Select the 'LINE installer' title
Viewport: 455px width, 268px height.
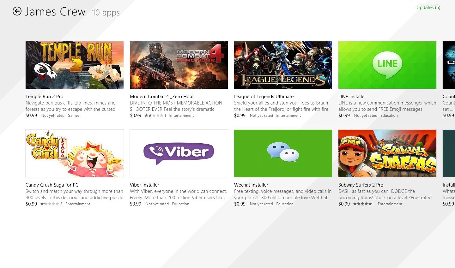pos(352,97)
